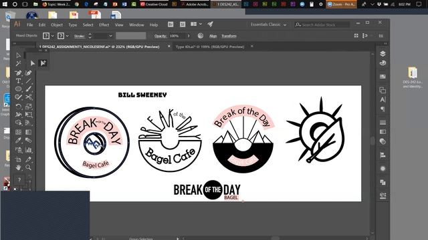Screen dimensions: 428x240
Task: Click the Stroke label link
Action: tap(79, 36)
